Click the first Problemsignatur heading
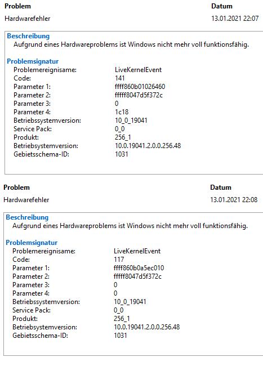This screenshot has height=366, width=263. click(33, 61)
